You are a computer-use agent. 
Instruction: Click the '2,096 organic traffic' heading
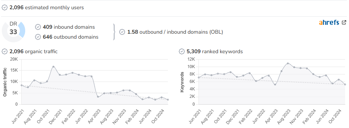coord(33,51)
